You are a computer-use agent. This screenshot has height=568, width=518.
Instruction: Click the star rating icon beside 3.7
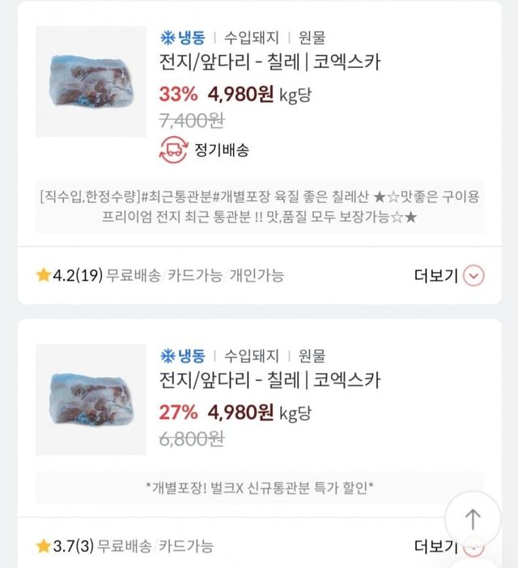(x=43, y=546)
